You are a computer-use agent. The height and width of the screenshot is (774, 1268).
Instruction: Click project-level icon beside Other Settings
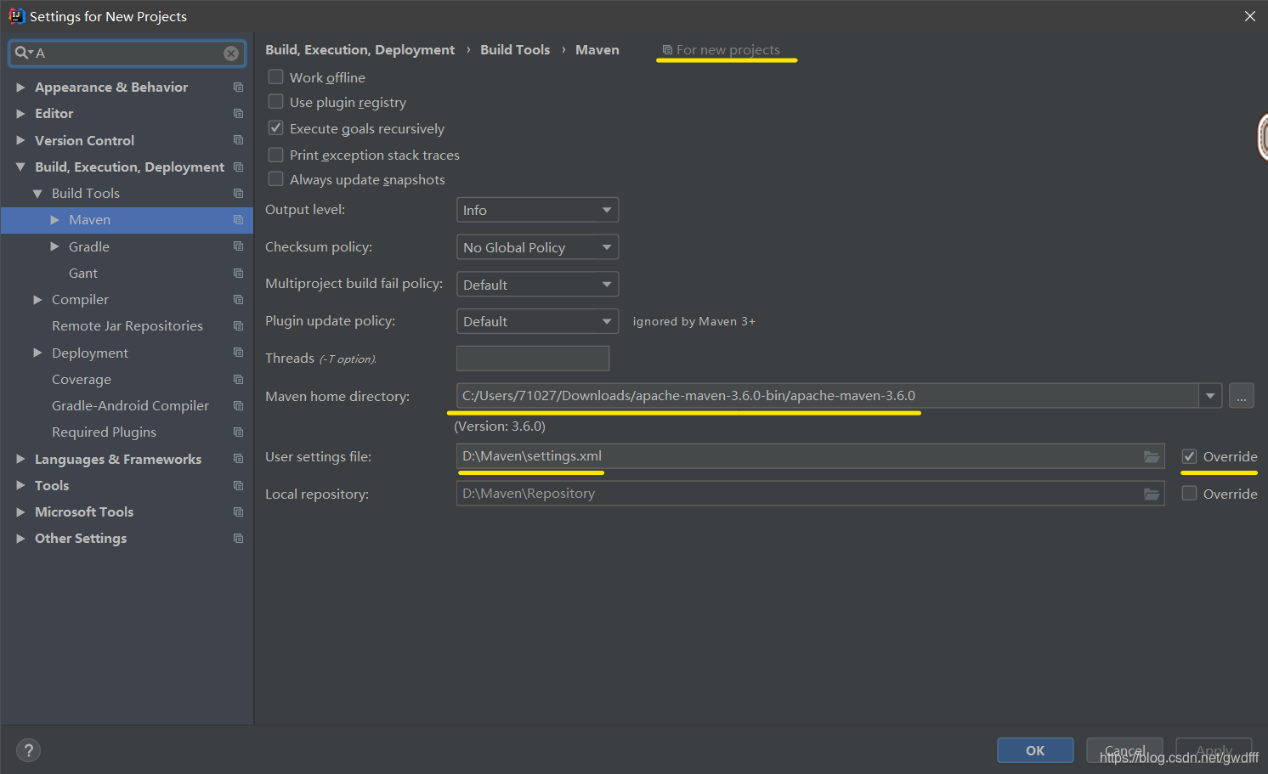click(x=238, y=539)
